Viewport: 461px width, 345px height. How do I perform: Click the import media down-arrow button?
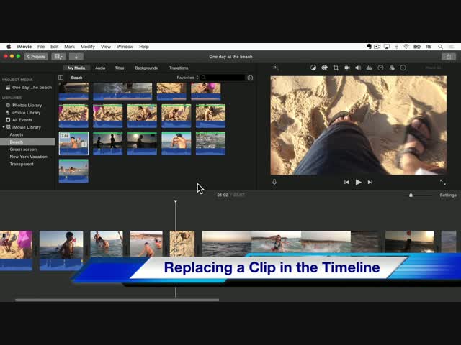76,57
